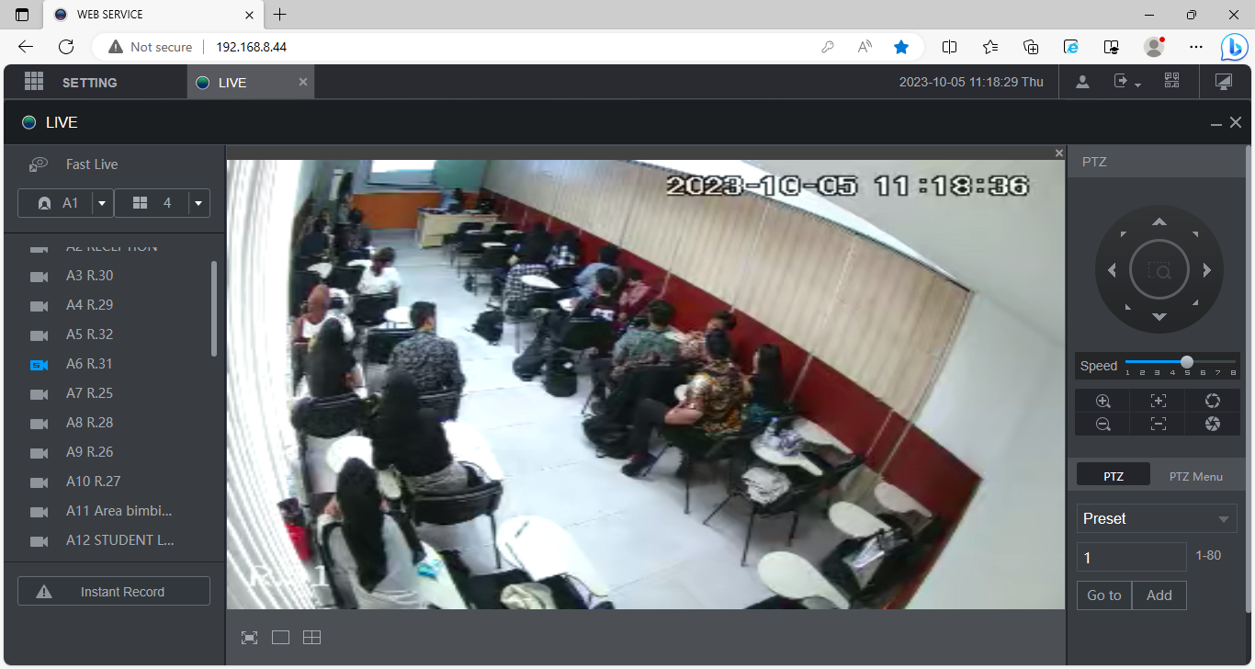The height and width of the screenshot is (669, 1255).
Task: Select the single-window layout icon below video
Action: coord(281,638)
